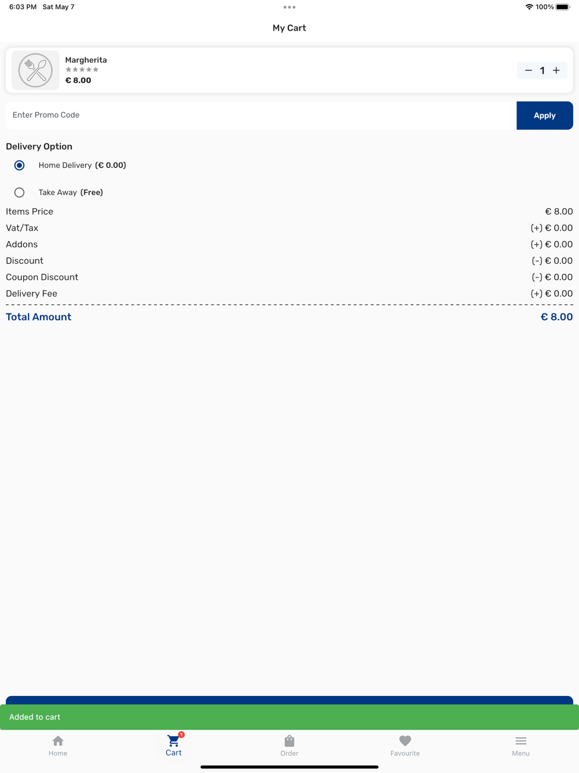Tap the battery status icon
Viewport: 579px width, 773px height.
[x=563, y=7]
